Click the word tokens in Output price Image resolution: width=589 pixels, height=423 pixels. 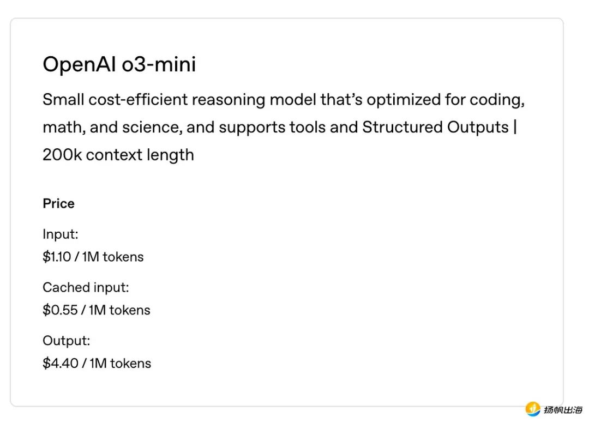tap(131, 364)
